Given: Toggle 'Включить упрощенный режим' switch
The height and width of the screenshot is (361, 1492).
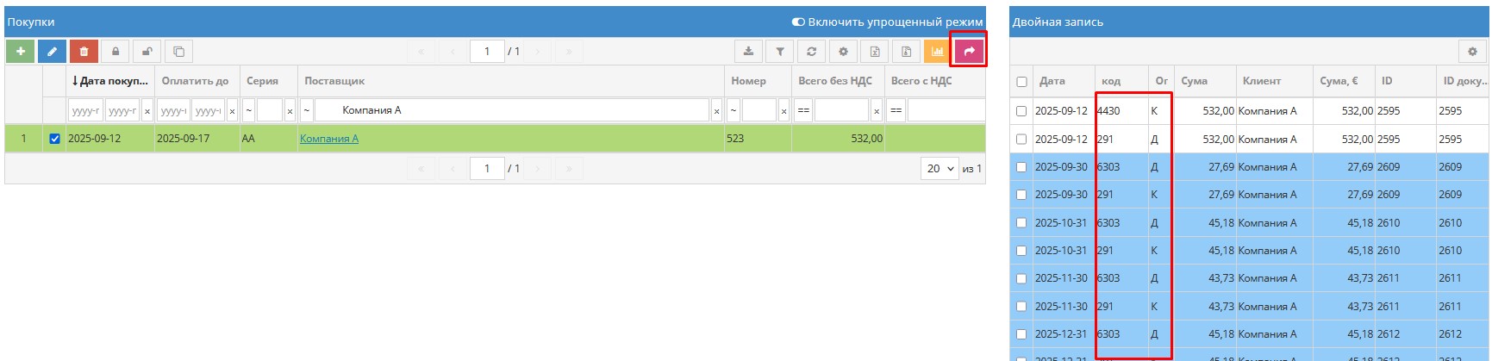Looking at the screenshot, I should [x=798, y=22].
